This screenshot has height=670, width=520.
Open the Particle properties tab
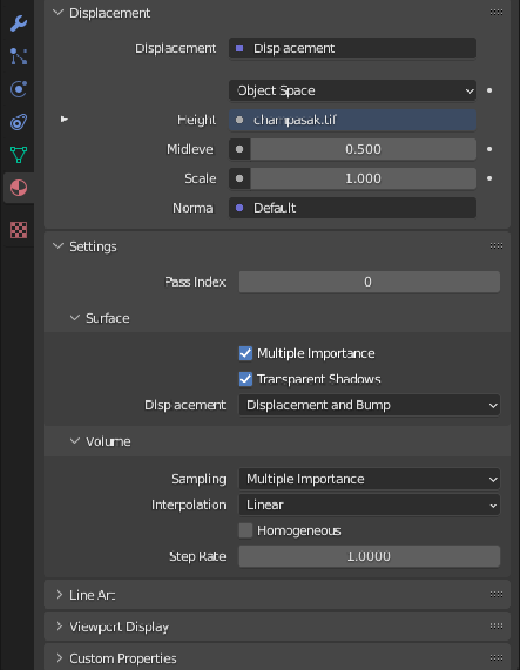(x=19, y=57)
